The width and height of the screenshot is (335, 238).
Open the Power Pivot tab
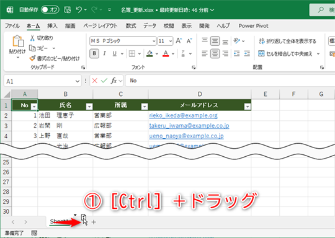coord(253,26)
